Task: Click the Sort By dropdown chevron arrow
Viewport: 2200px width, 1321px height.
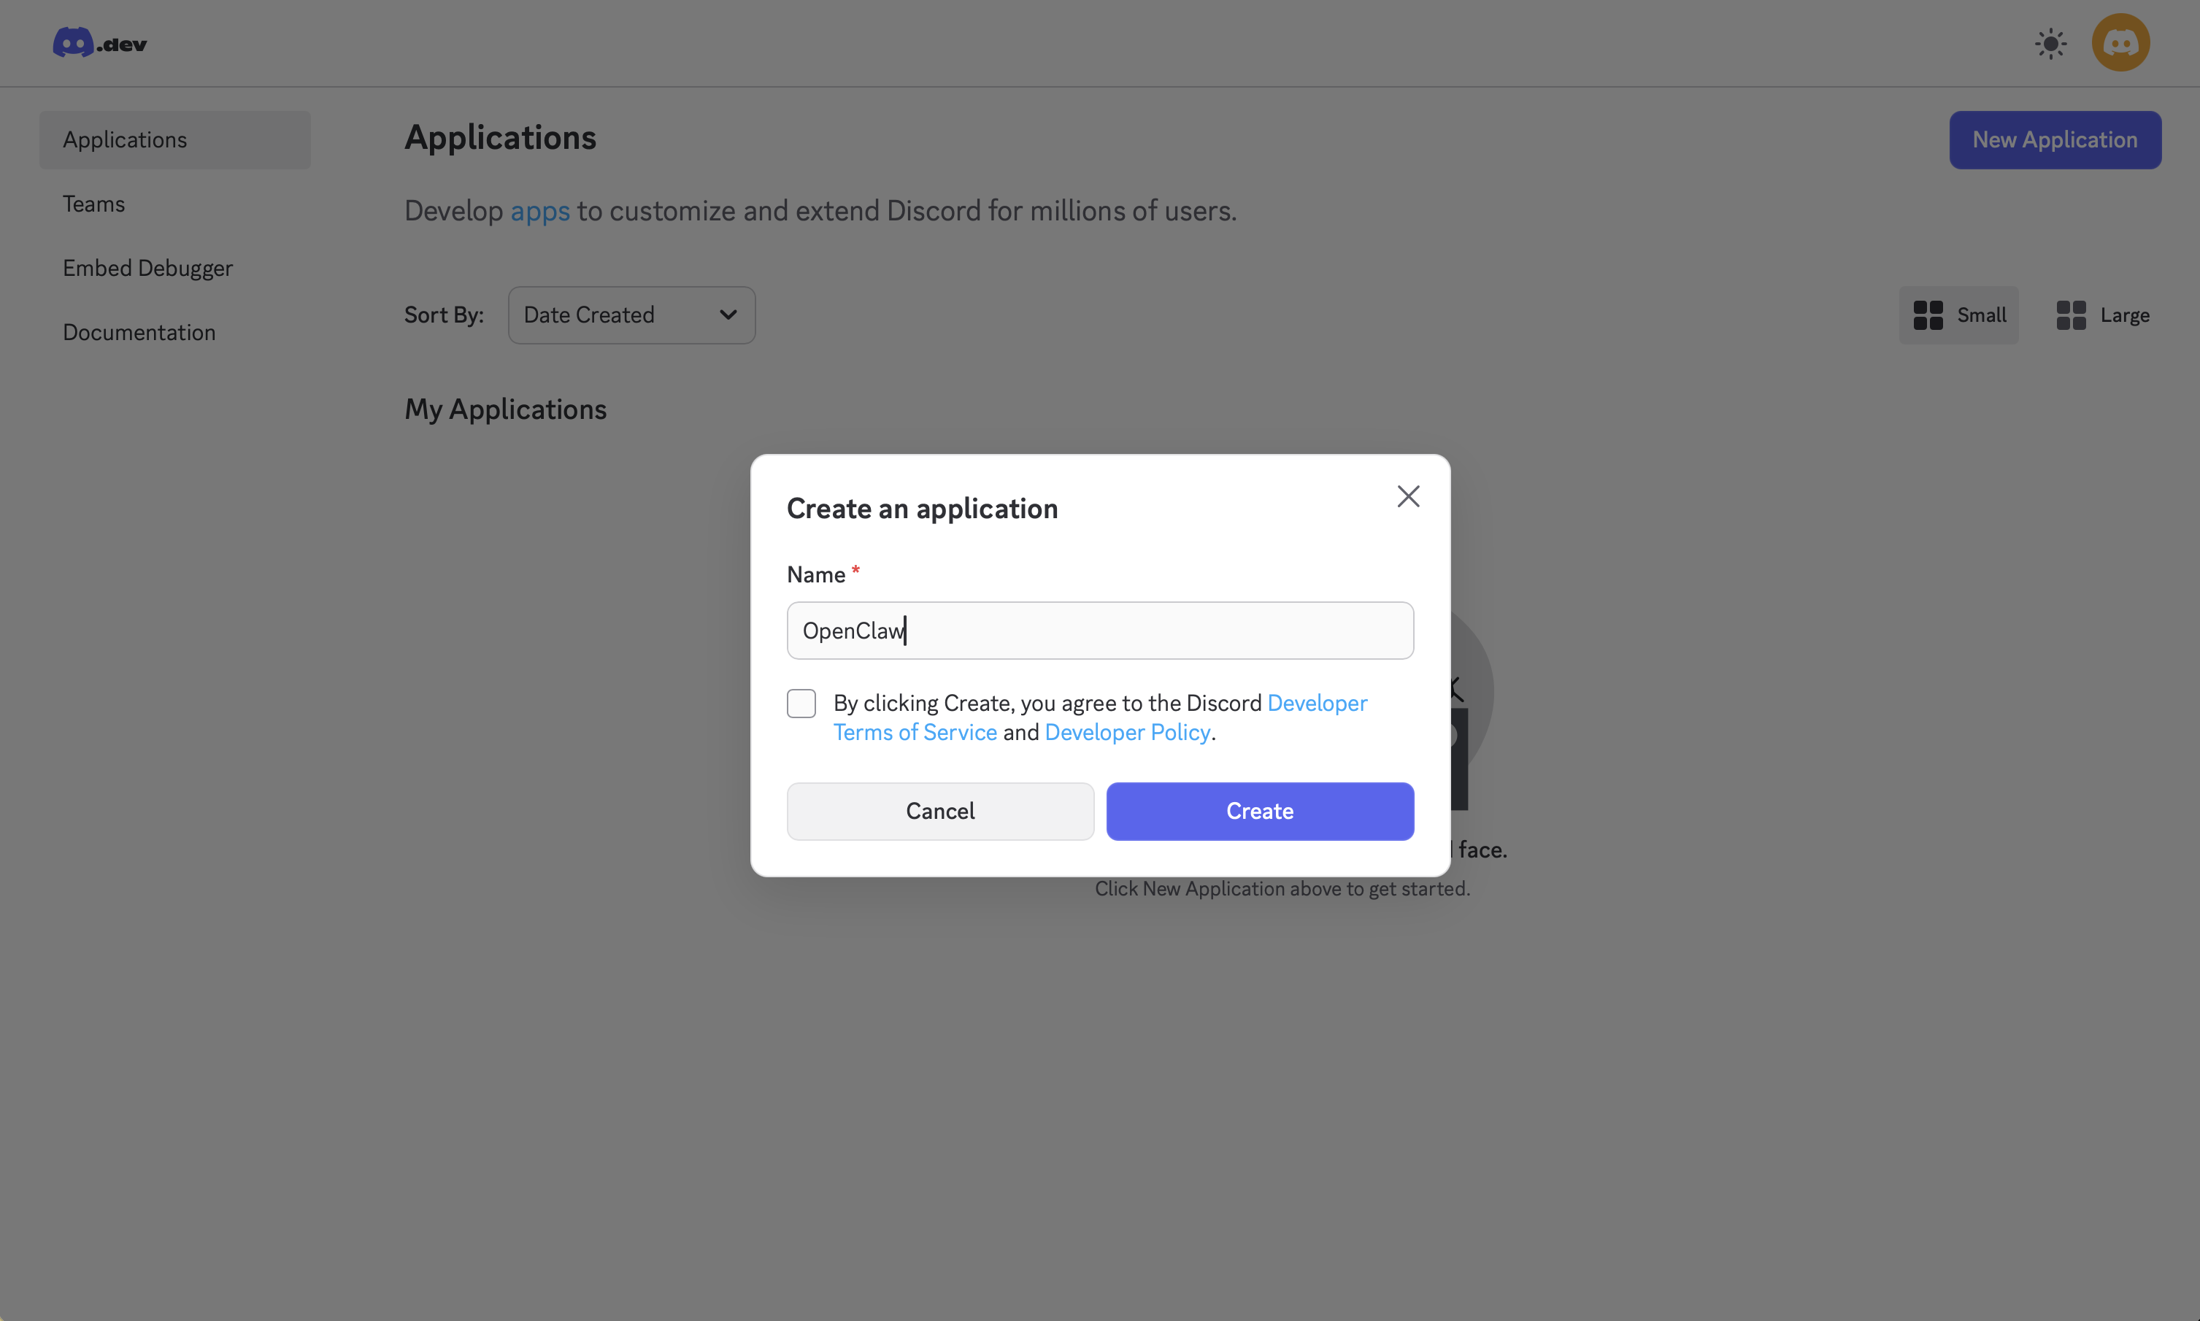Action: point(728,315)
